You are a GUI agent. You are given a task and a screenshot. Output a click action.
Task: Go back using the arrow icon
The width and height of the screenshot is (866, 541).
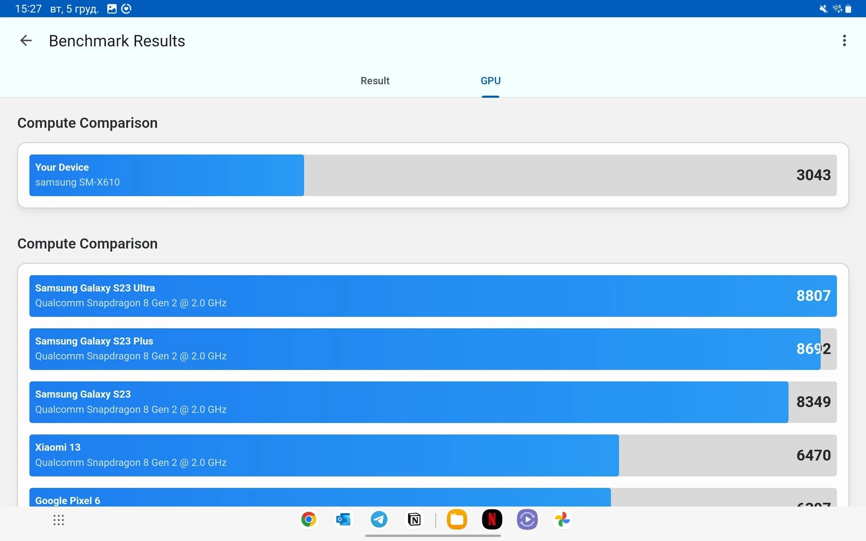(x=26, y=41)
